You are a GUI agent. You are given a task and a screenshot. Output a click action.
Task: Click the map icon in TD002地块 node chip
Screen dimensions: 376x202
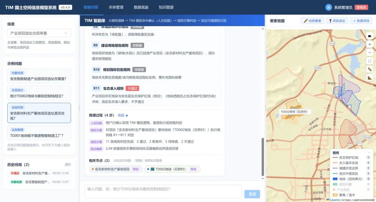152,169
